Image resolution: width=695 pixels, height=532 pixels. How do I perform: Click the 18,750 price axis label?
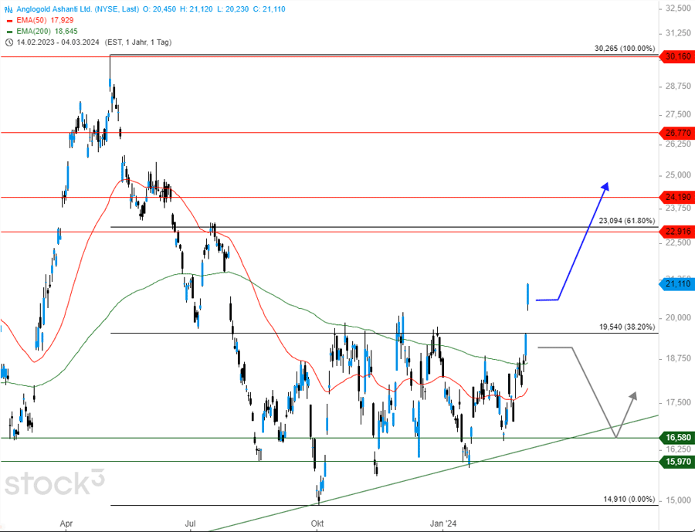[678, 358]
